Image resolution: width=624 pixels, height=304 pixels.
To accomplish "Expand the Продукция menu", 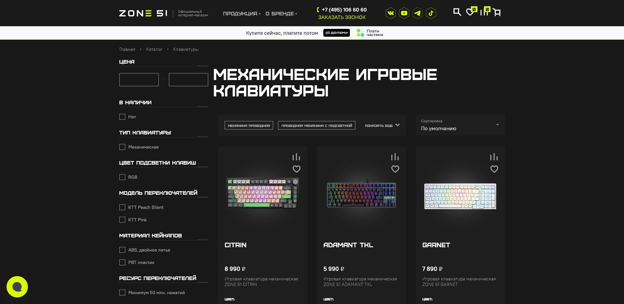I will (241, 14).
